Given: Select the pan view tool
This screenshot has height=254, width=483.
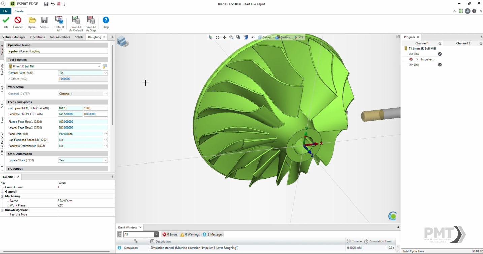Looking at the screenshot, I should pyautogui.click(x=225, y=37).
